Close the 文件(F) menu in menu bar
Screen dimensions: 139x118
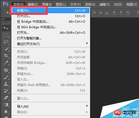click(x=18, y=4)
